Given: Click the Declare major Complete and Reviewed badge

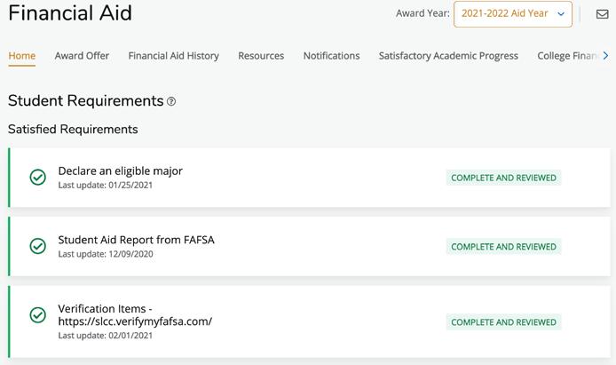Looking at the screenshot, I should coord(503,178).
